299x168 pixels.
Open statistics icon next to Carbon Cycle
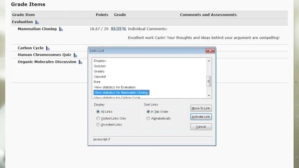coord(48,49)
